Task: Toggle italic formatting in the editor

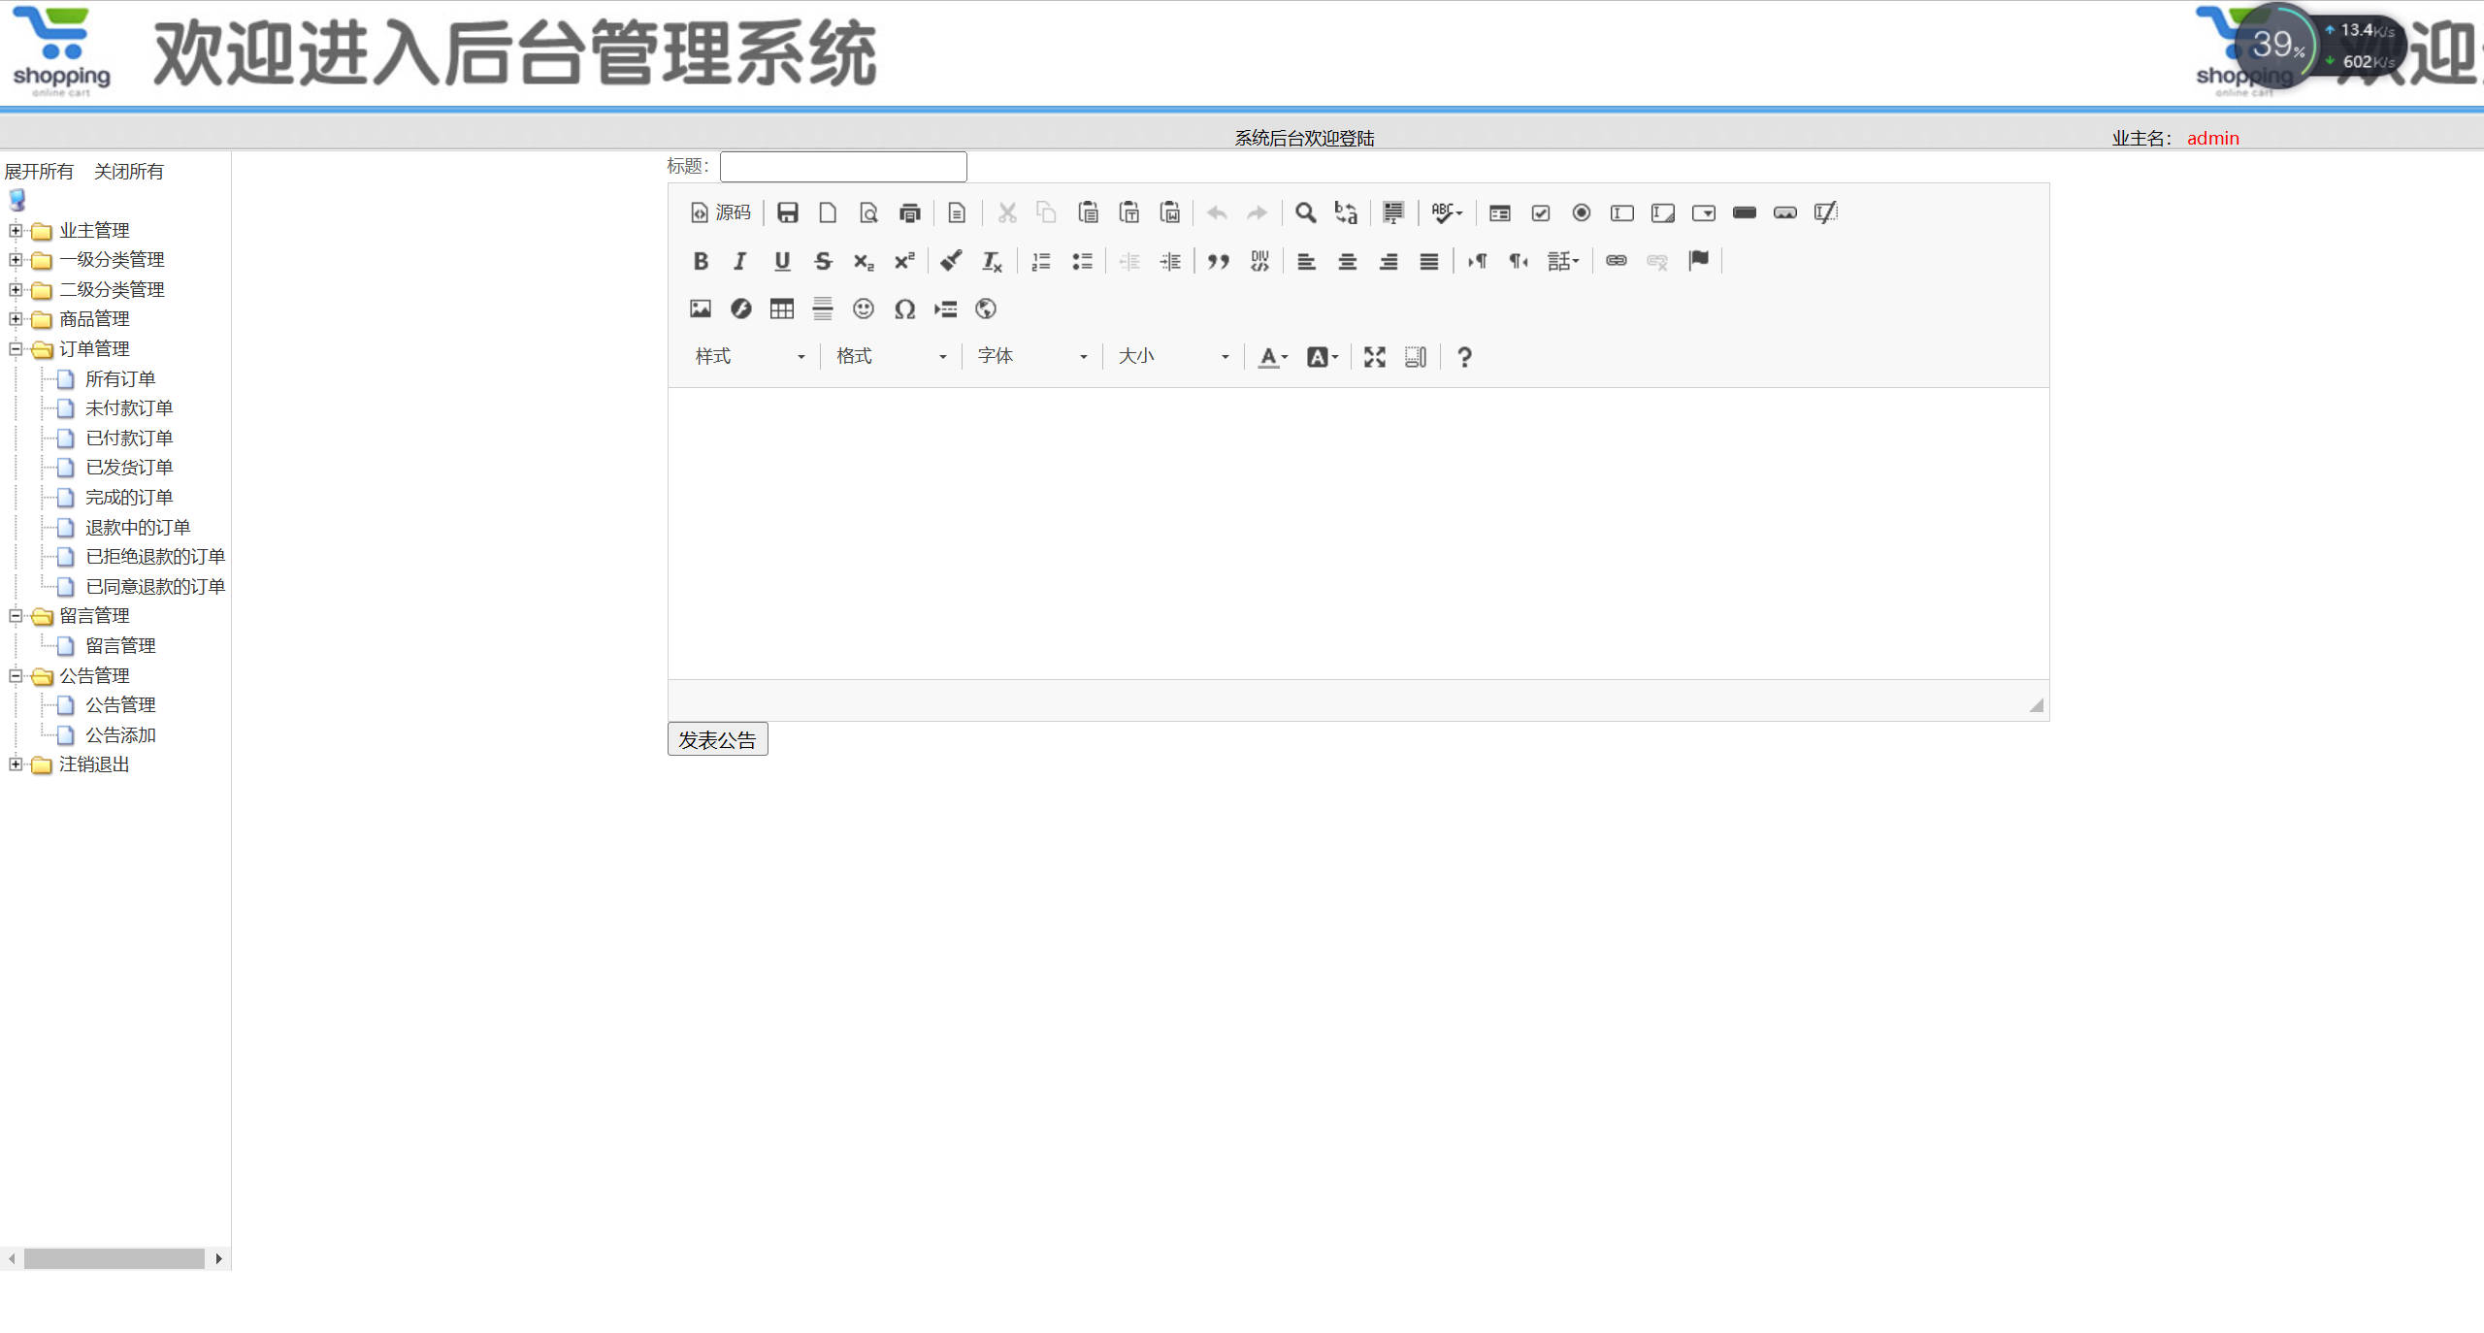Action: (x=739, y=261)
